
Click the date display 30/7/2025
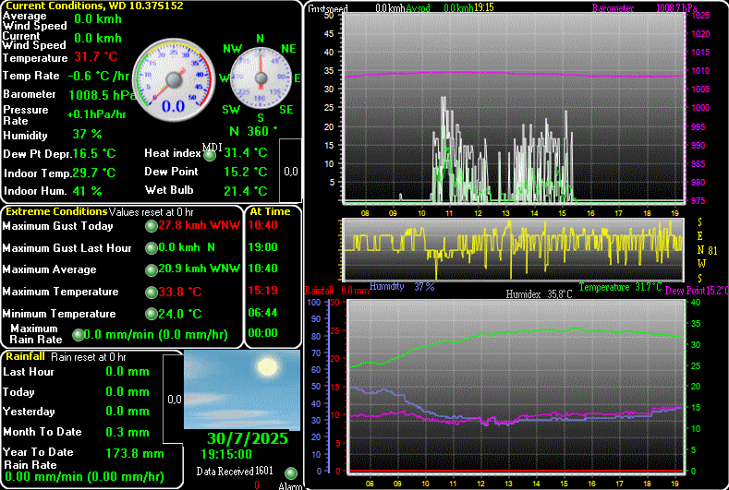click(x=248, y=438)
